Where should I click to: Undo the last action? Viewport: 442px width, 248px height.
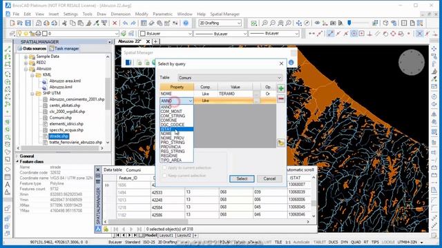pyautogui.click(x=125, y=23)
